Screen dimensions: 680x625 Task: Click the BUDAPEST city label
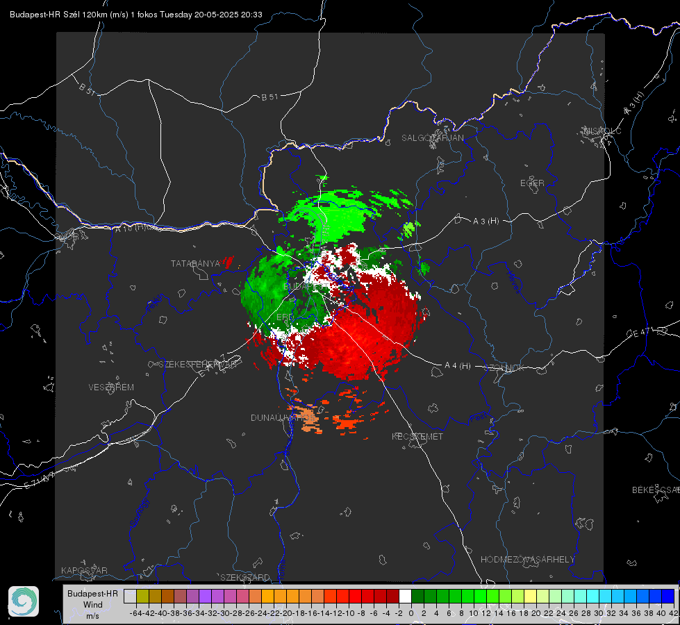coord(306,287)
